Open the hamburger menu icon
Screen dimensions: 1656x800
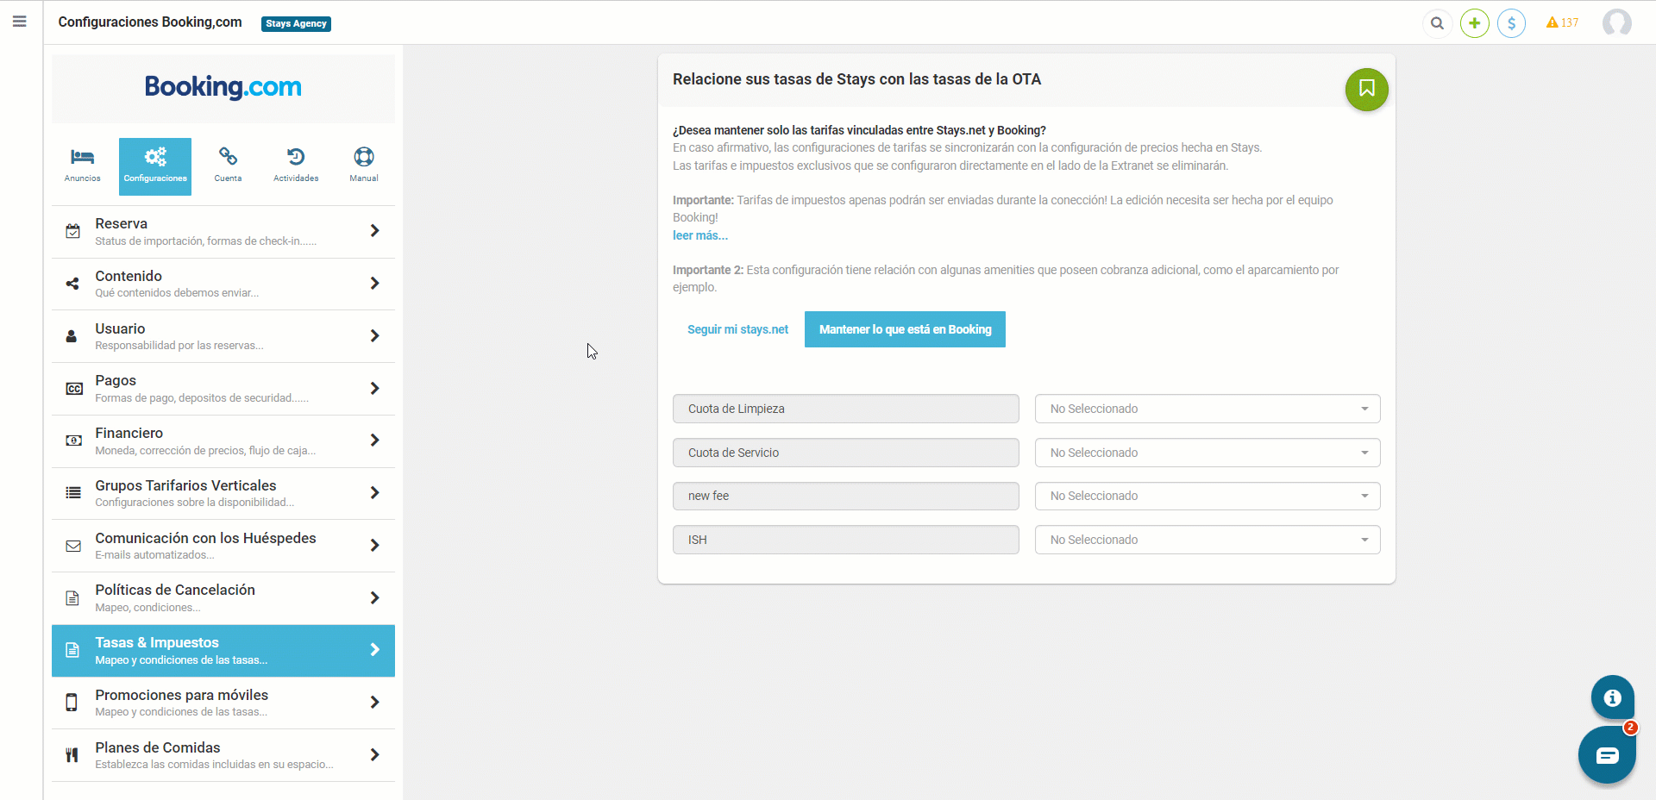[19, 22]
